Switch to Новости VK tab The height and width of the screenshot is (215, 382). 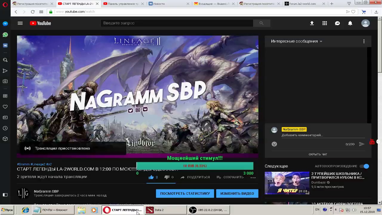168,4
